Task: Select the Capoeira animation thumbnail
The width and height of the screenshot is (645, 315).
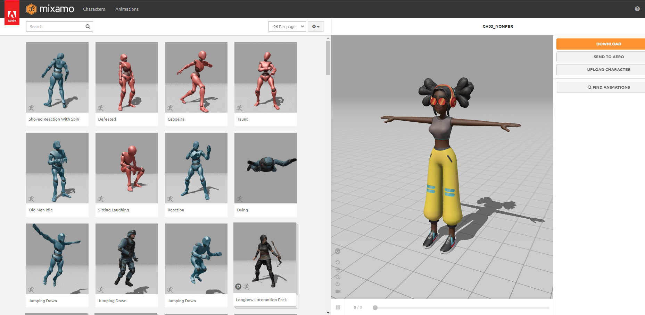Action: coord(196,77)
